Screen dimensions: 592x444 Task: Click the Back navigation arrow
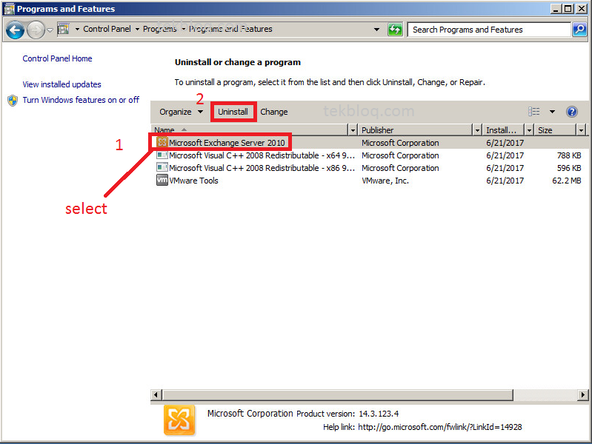point(15,30)
